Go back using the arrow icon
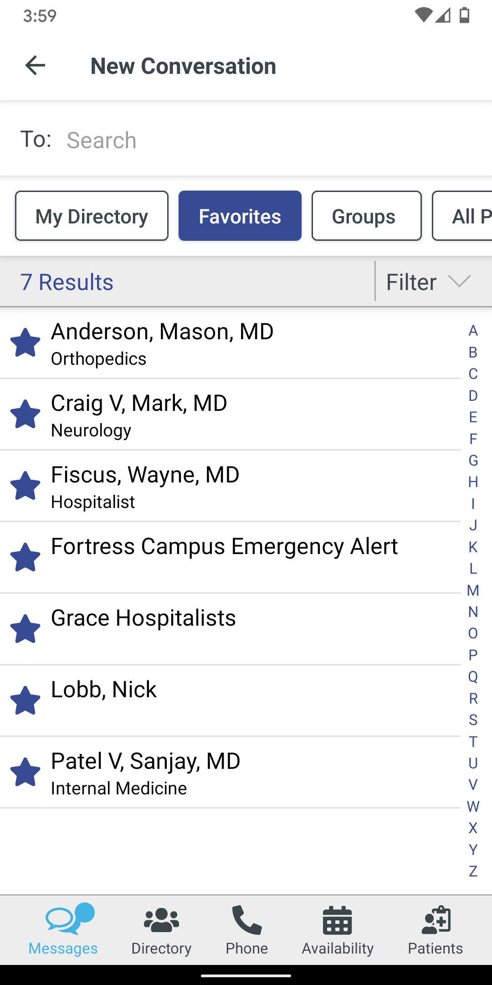The width and height of the screenshot is (492, 985). [35, 66]
